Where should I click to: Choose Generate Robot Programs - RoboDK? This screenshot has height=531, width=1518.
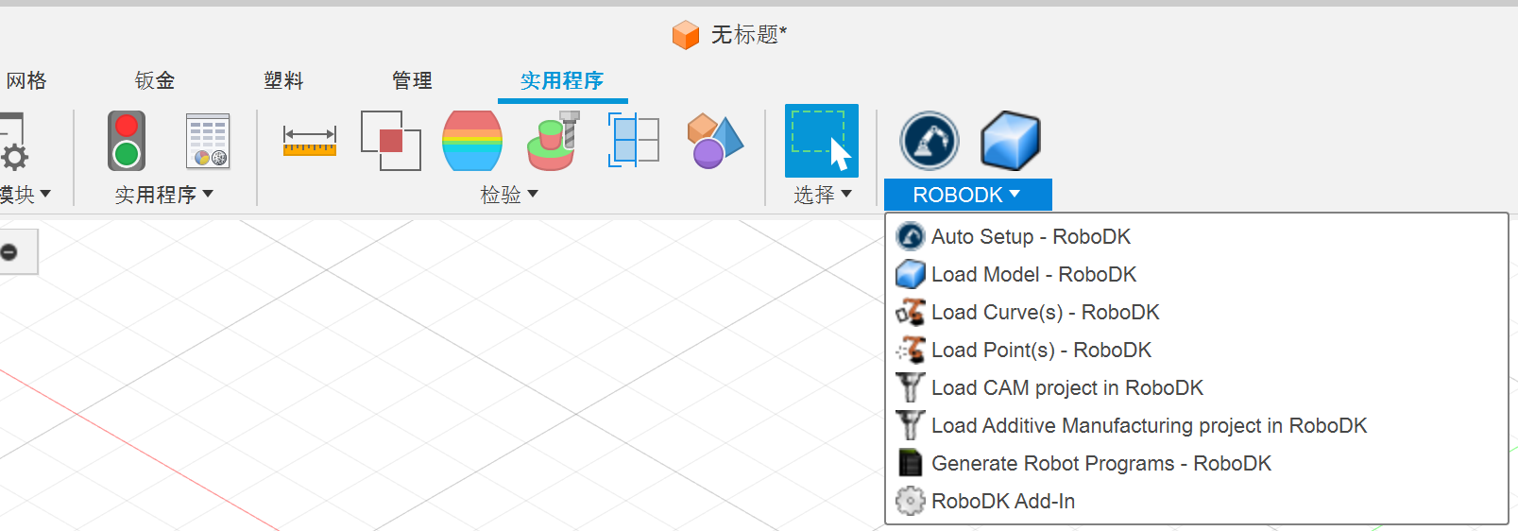[x=1196, y=463]
